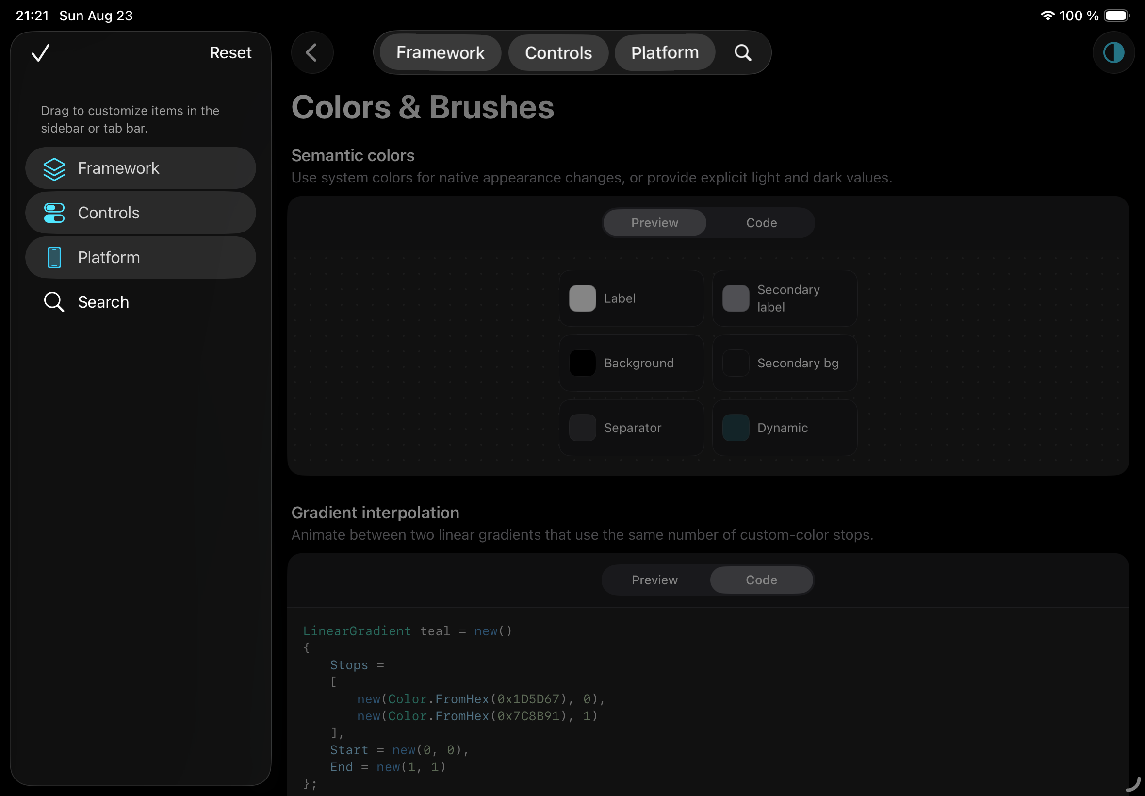
Task: Click the 21:21 clock in status bar
Action: coord(33,16)
